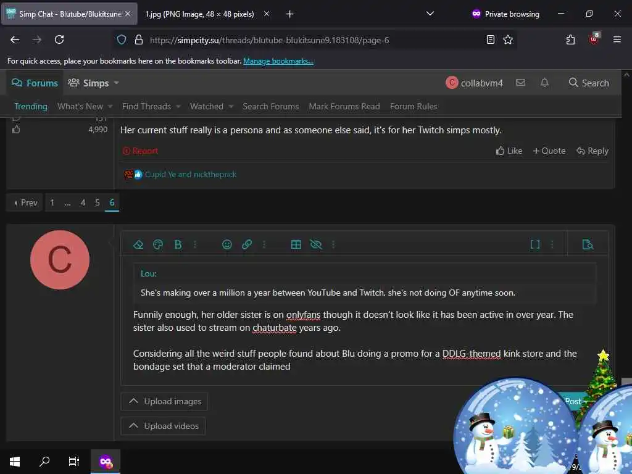Open Search Forums link
The image size is (632, 474).
pyautogui.click(x=270, y=106)
